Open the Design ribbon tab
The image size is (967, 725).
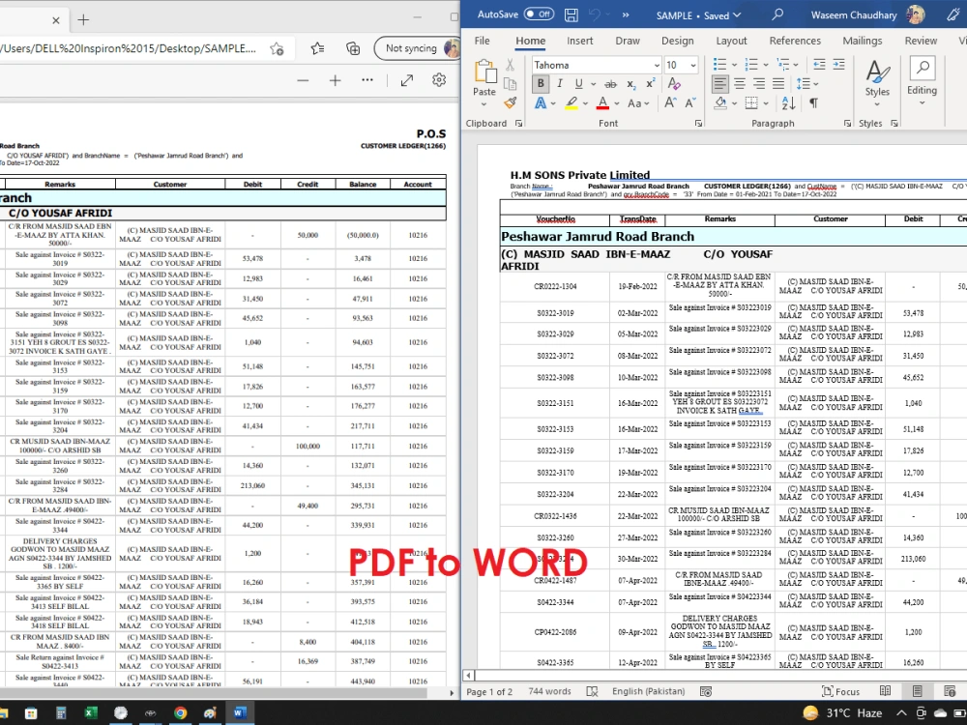[x=677, y=41]
